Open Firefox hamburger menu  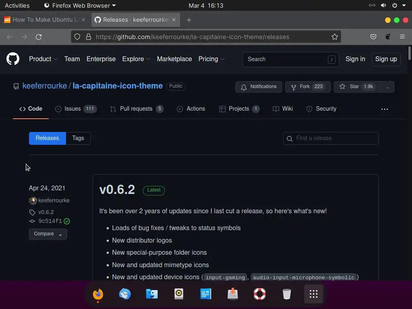click(402, 37)
